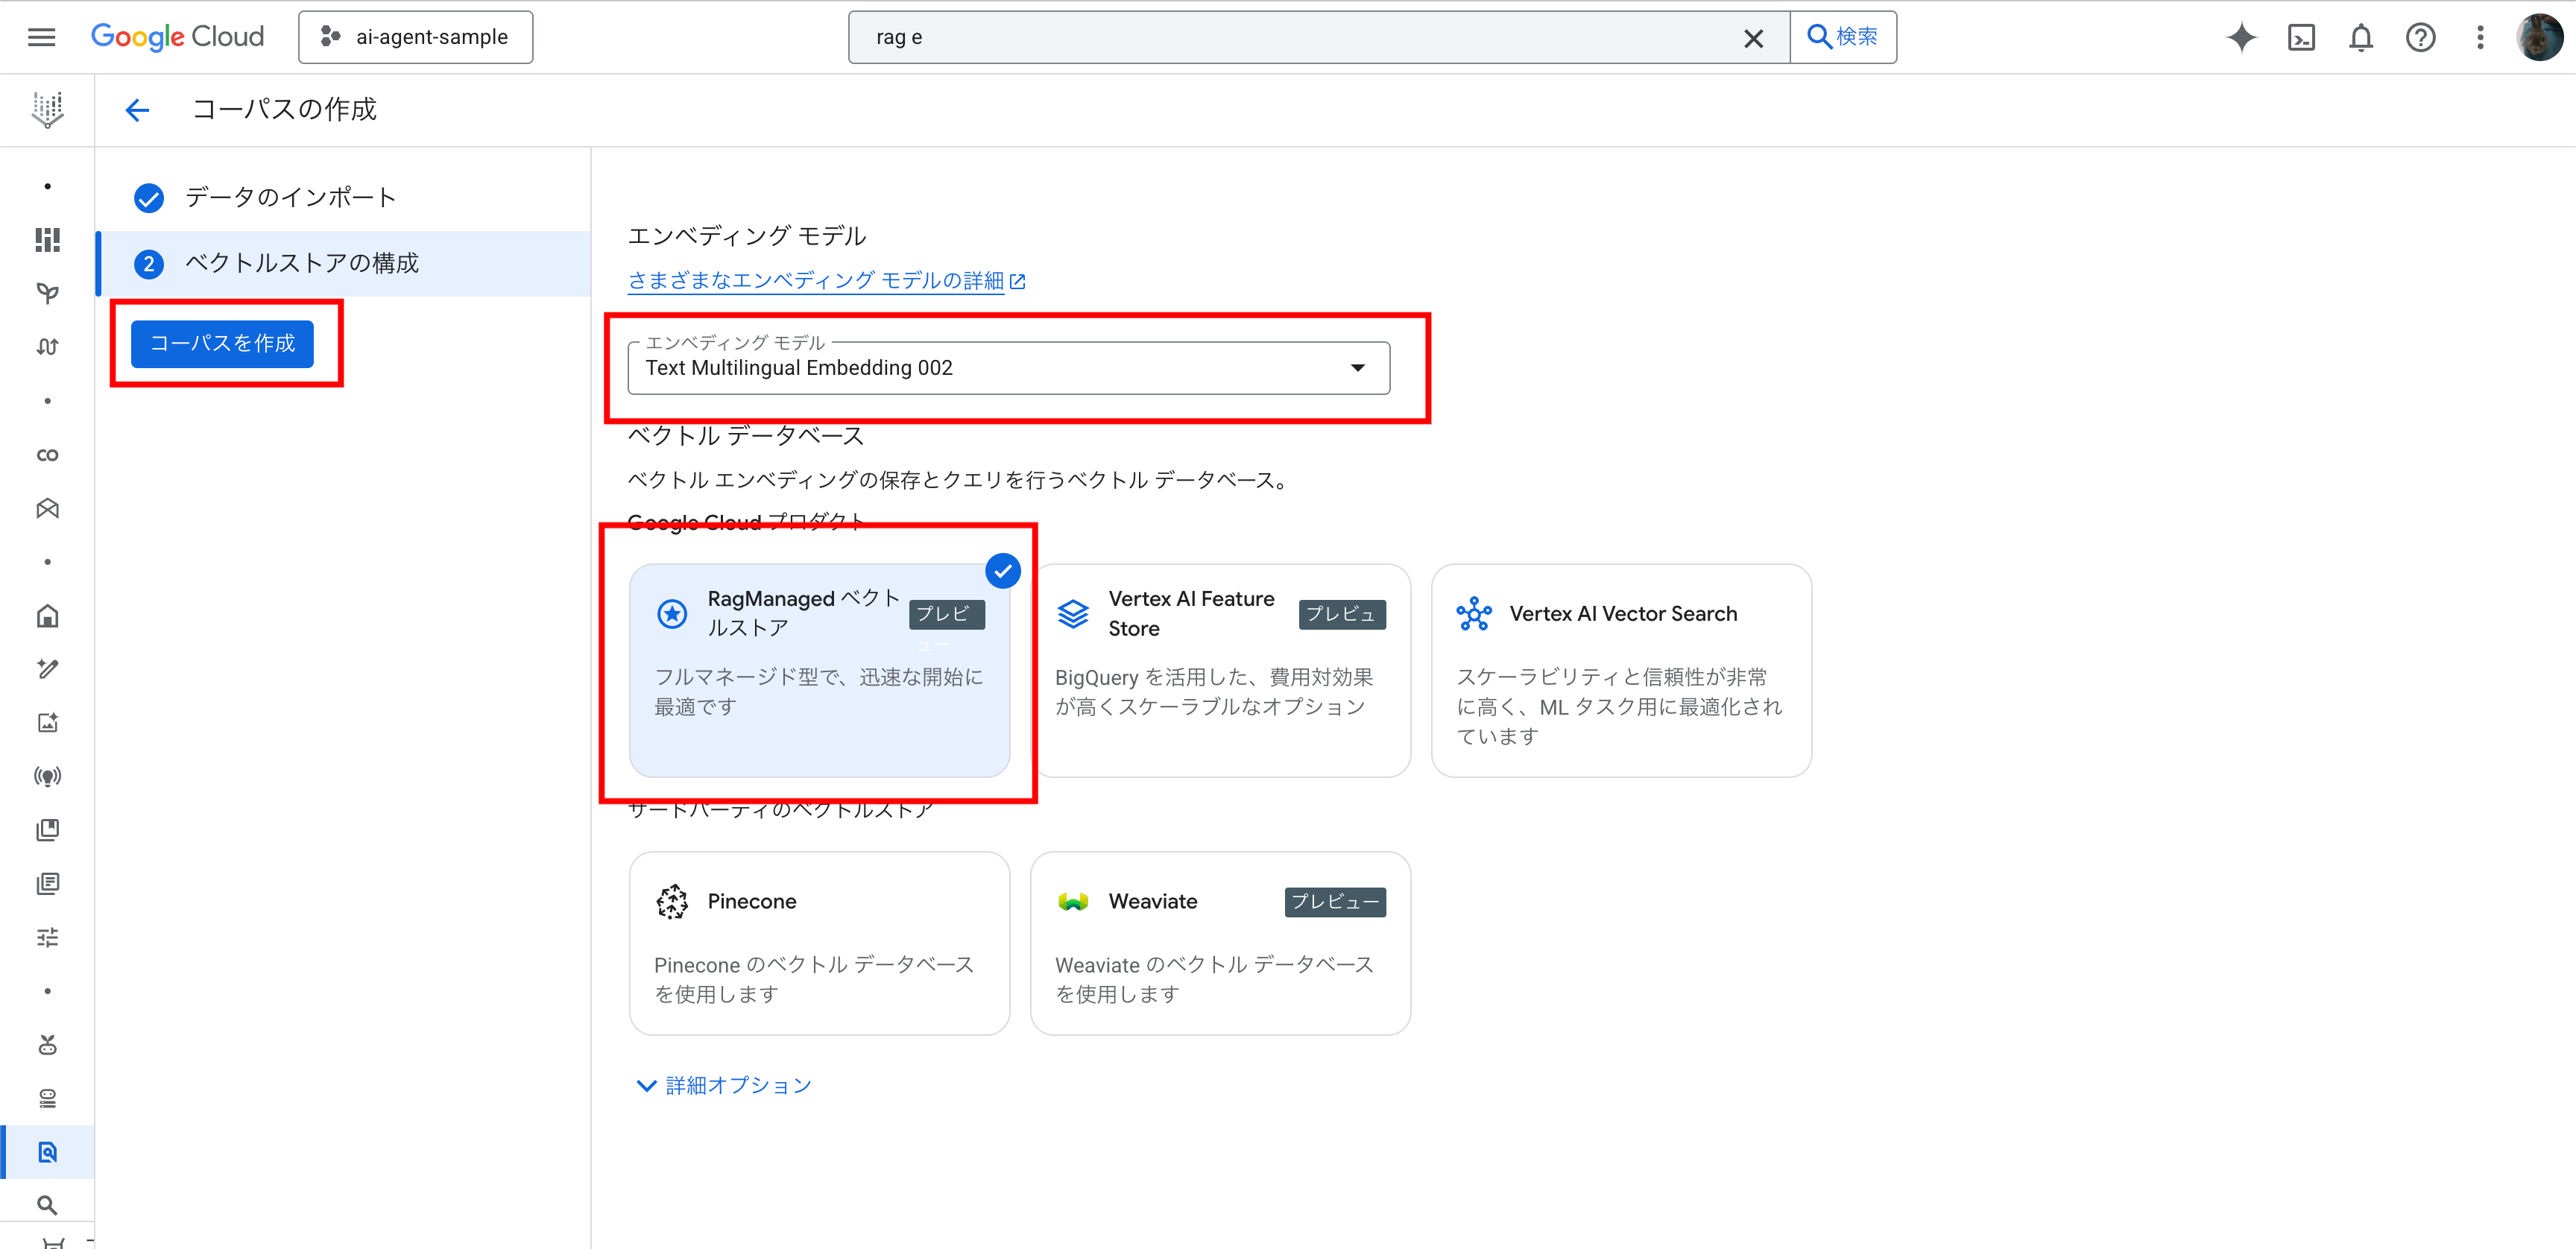This screenshot has height=1249, width=2576.
Task: Open the image generation sidebar icon
Action: point(47,723)
